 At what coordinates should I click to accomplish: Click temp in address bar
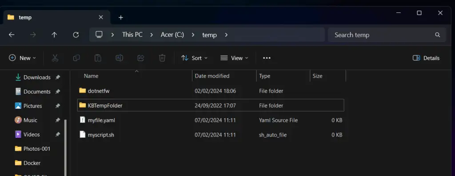[x=210, y=35]
